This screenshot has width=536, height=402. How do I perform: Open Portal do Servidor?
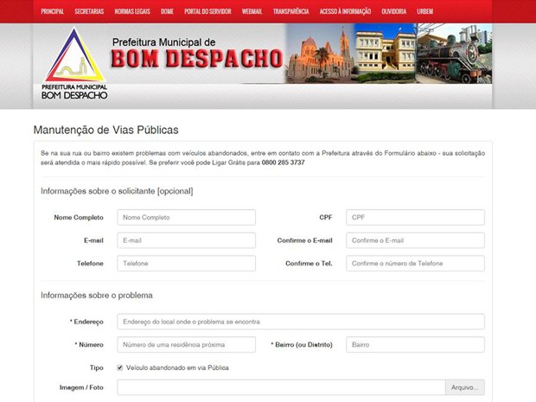[x=207, y=11]
